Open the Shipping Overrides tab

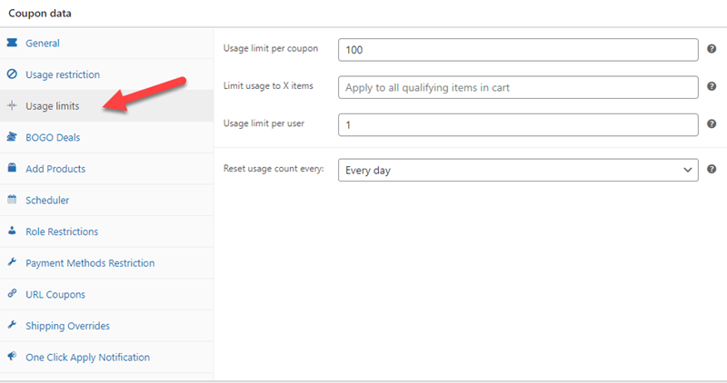click(106, 326)
